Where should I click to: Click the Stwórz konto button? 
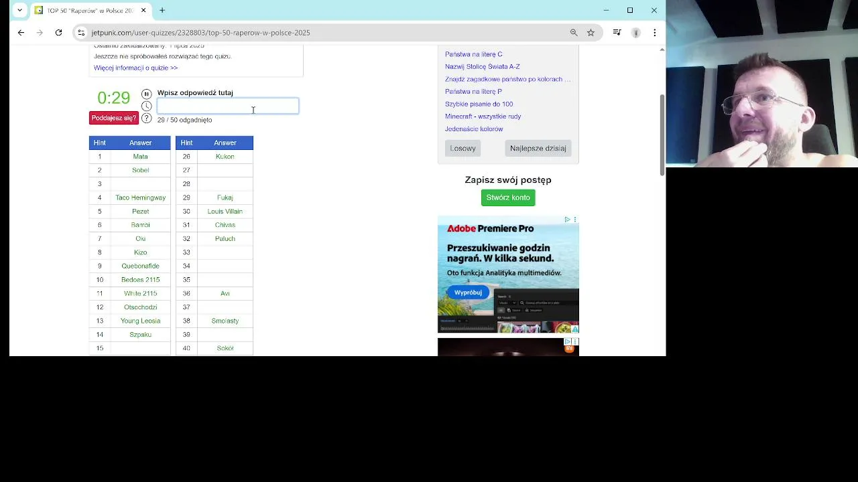point(508,197)
